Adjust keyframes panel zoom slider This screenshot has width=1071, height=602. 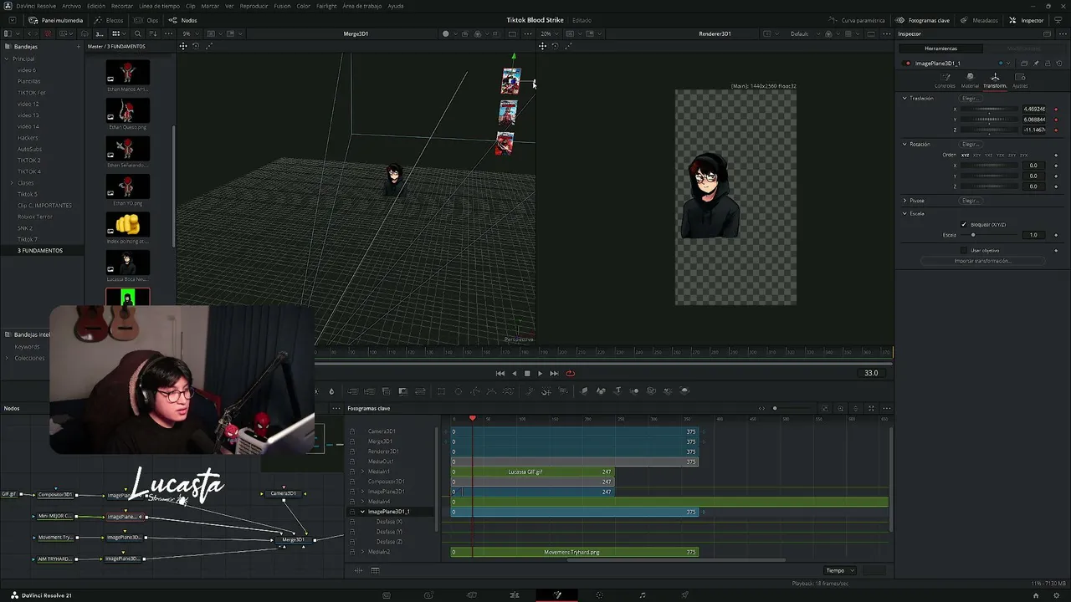(x=791, y=408)
